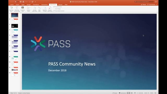This screenshot has width=167, height=94.
Task: Click the zoom percentage value
Action: pos(152,93)
